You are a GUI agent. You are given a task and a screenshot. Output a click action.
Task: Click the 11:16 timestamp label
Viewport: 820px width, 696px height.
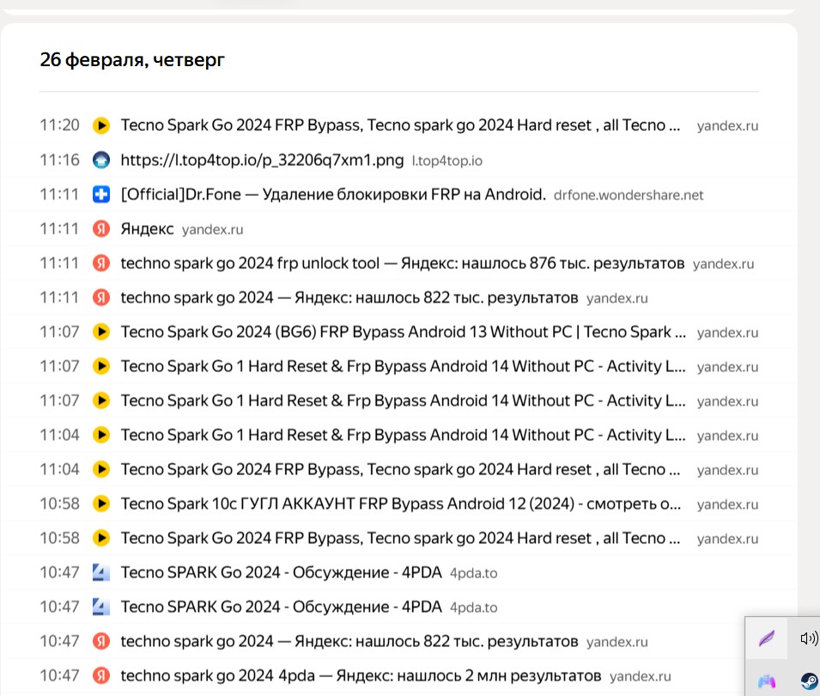point(59,160)
